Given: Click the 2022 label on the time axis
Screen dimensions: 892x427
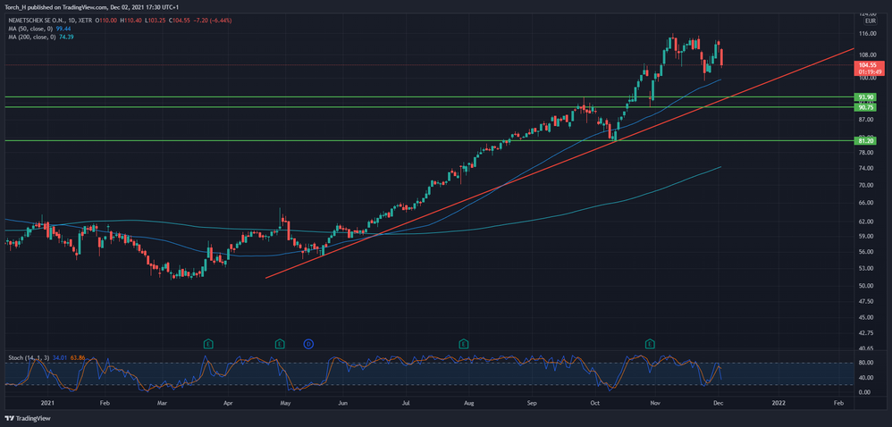Looking at the screenshot, I should 778,404.
